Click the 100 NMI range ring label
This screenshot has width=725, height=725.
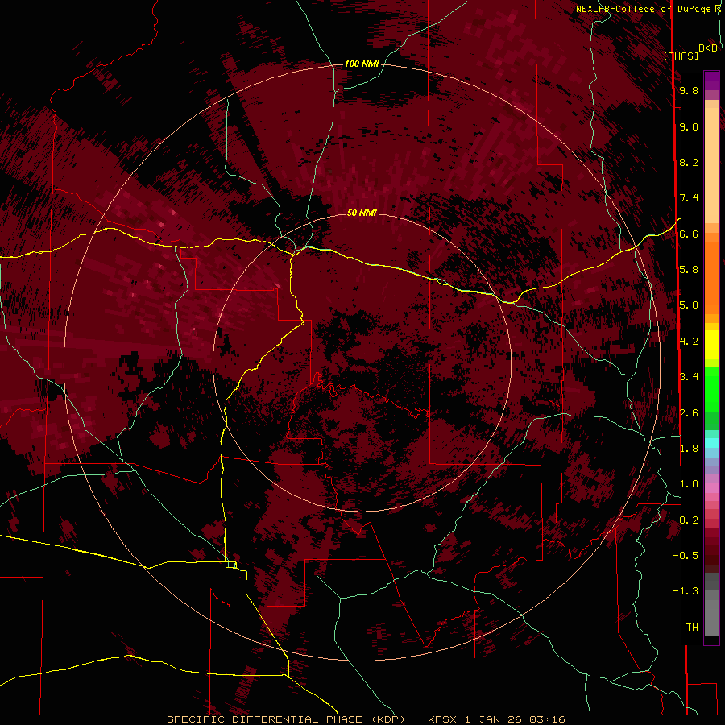coord(362,64)
